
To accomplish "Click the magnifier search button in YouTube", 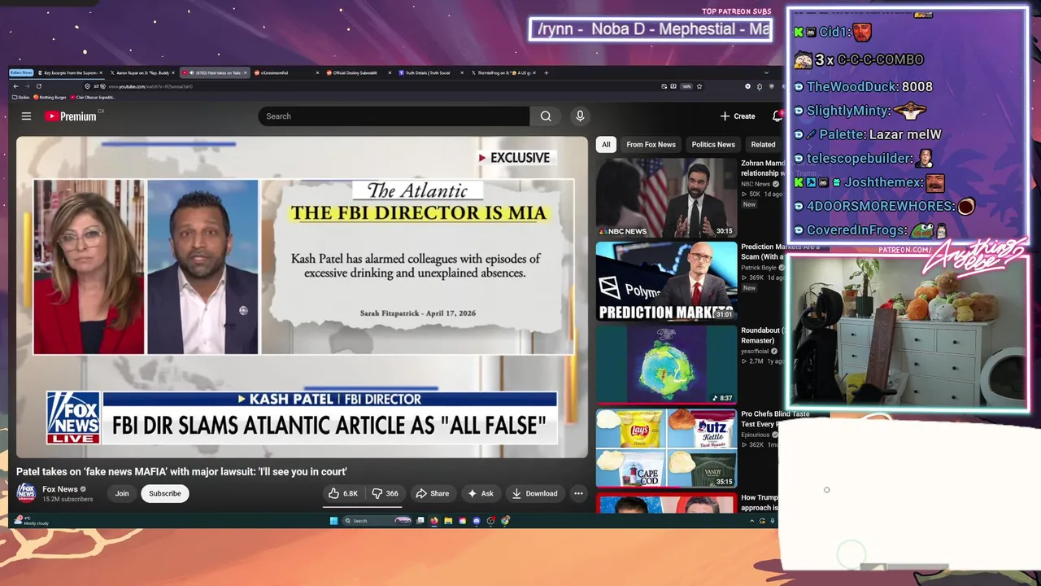I will 546,116.
